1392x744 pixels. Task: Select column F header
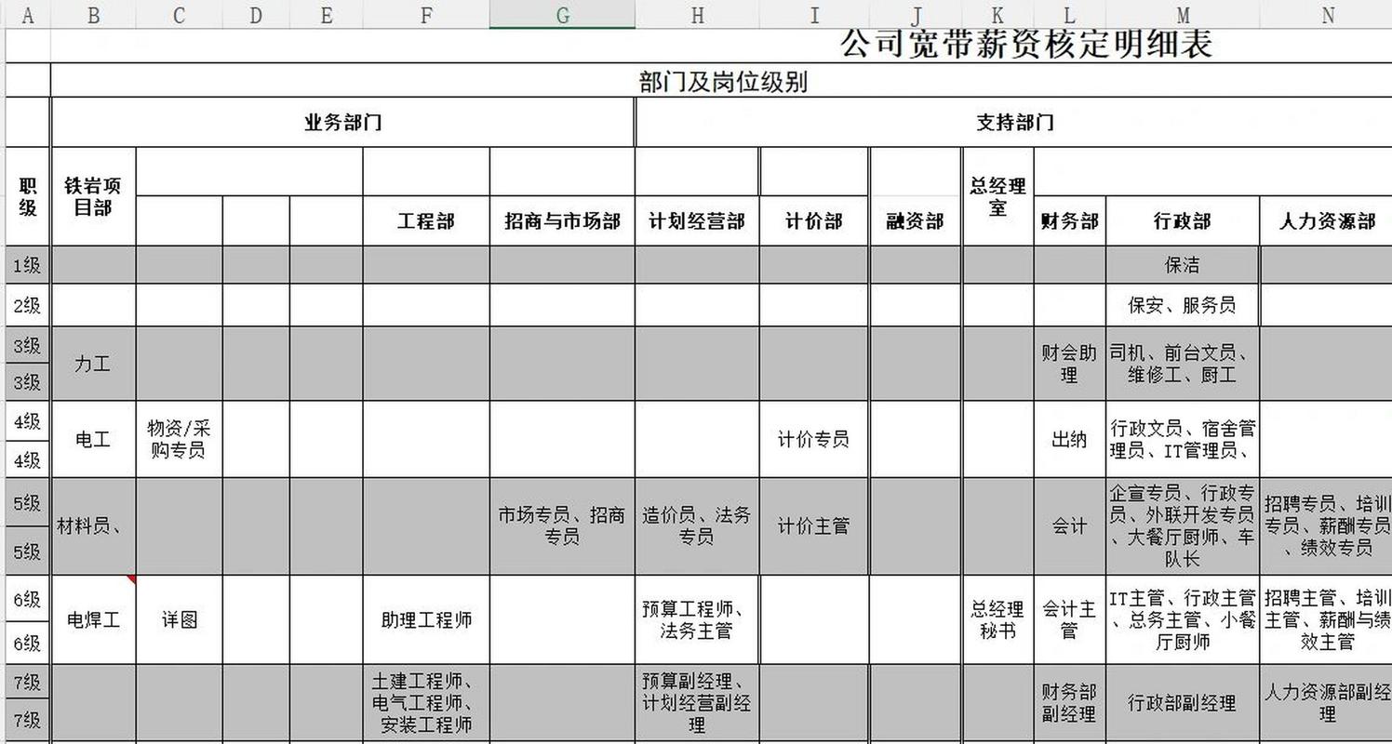(426, 15)
